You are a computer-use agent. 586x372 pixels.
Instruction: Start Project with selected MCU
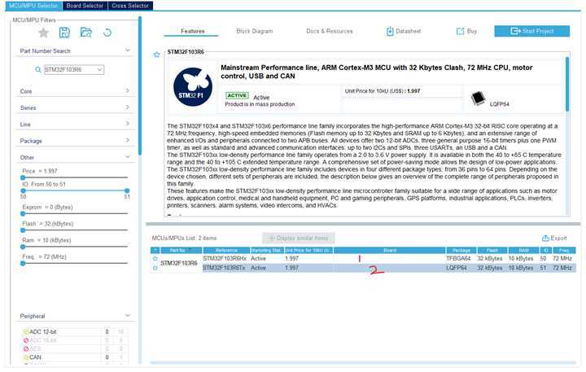pos(531,31)
